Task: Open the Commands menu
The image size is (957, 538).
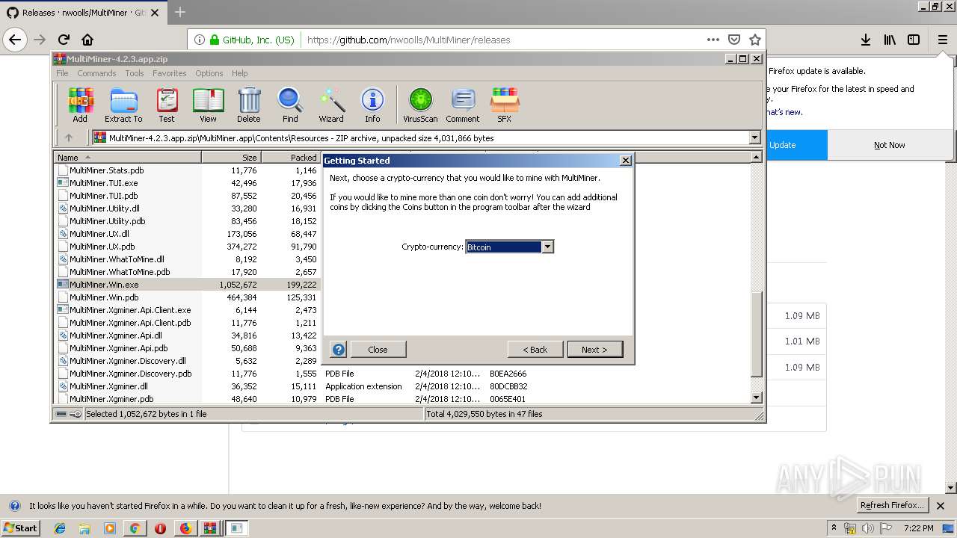Action: (x=96, y=73)
